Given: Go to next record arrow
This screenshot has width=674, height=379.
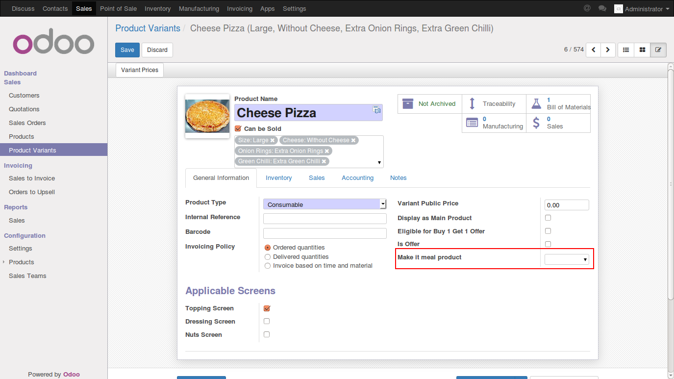Looking at the screenshot, I should [x=608, y=50].
